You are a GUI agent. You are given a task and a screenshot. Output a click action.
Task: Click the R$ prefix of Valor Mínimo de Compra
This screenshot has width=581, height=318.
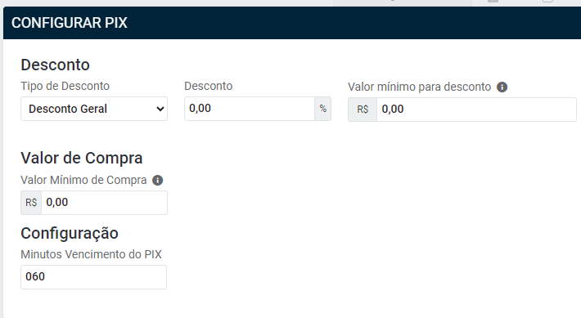pyautogui.click(x=31, y=203)
